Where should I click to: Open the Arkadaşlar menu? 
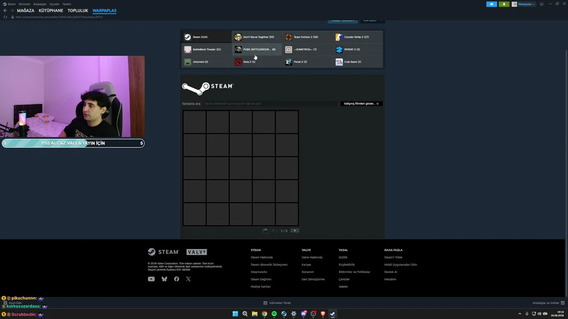40,4
